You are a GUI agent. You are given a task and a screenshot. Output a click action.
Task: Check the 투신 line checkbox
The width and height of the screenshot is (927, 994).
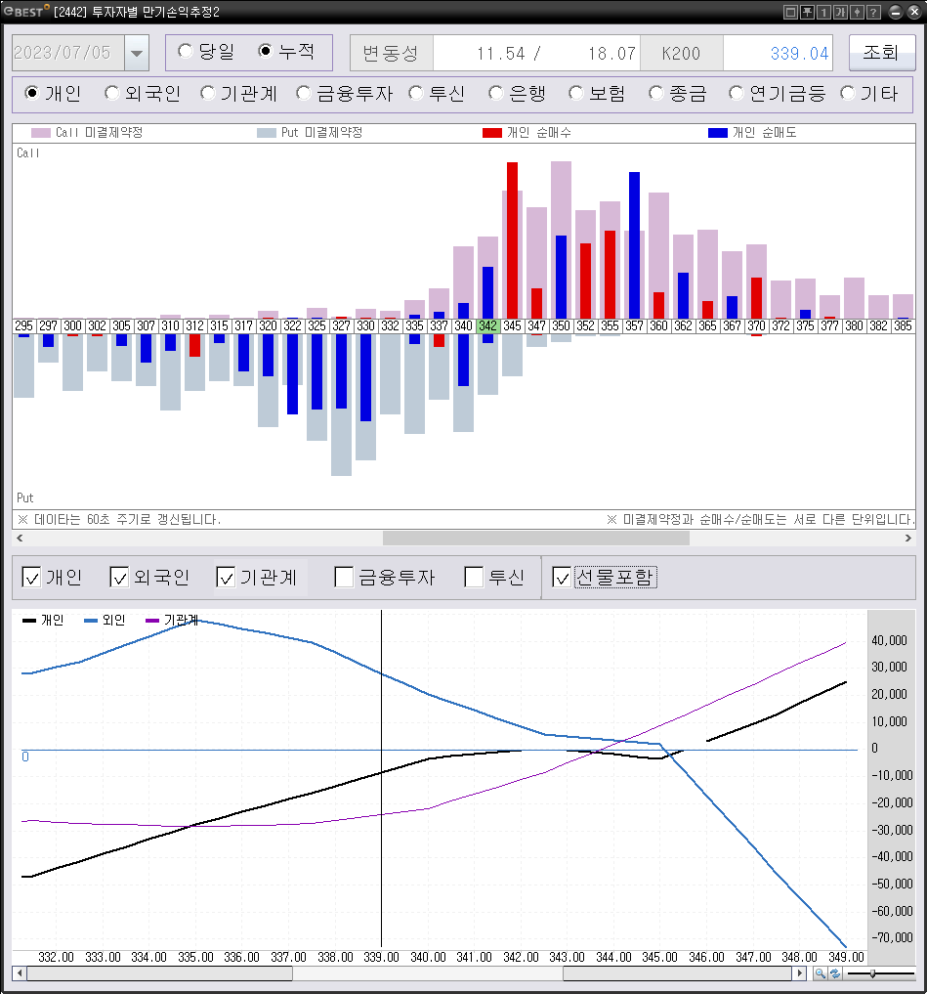pos(474,577)
